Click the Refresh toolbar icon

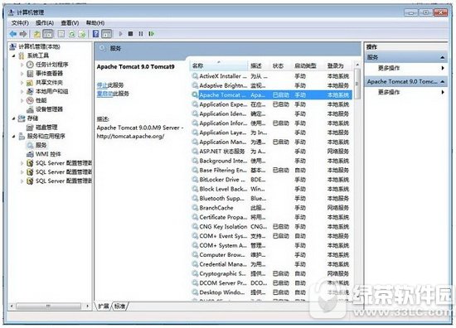coord(71,34)
